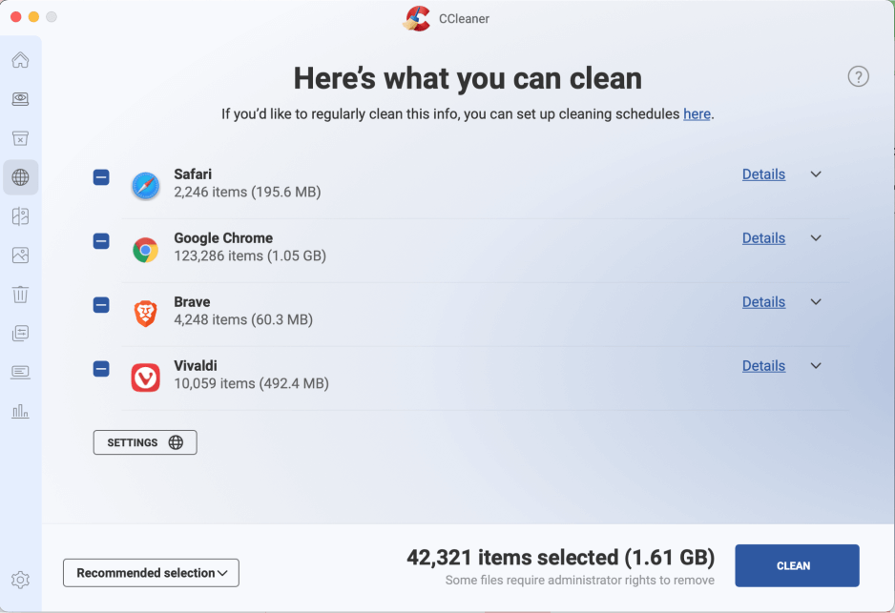Open the bar chart sidebar icon
The width and height of the screenshot is (895, 613).
21,411
